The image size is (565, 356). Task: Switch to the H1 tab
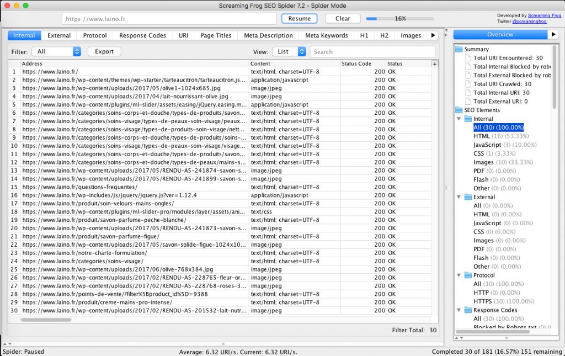click(364, 35)
